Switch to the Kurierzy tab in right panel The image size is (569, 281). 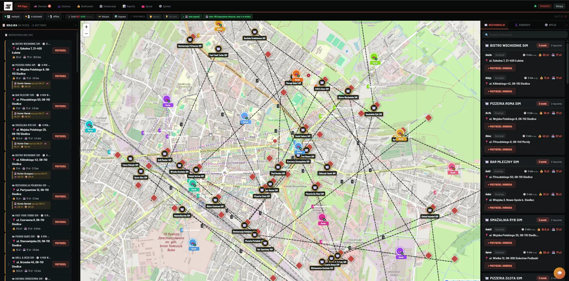tap(522, 25)
